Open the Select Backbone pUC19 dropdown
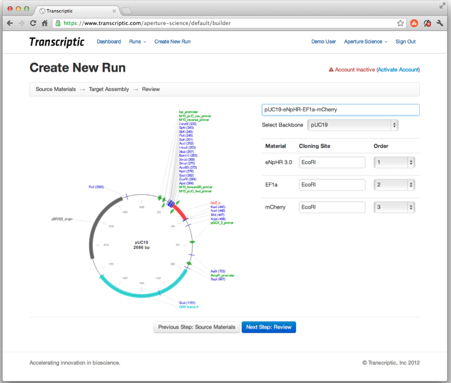Screen dimensions: 451x383 (361, 125)
